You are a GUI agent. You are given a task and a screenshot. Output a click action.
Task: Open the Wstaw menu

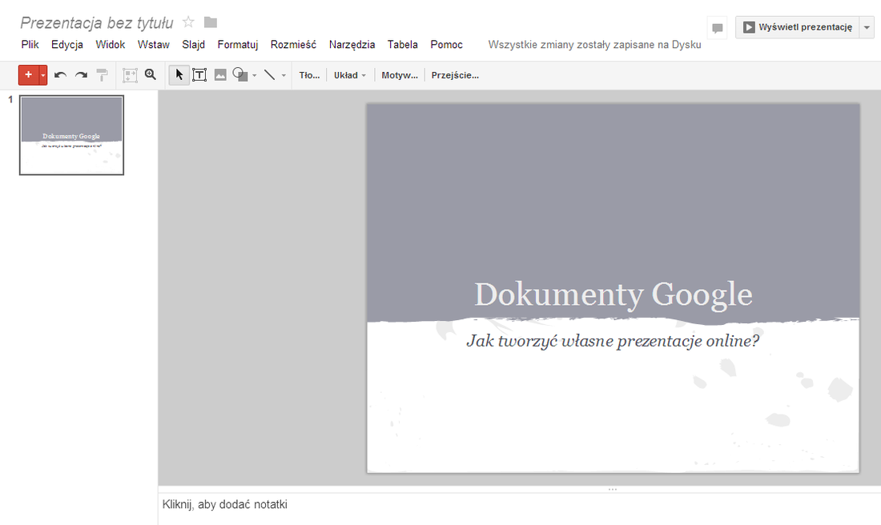pyautogui.click(x=154, y=44)
